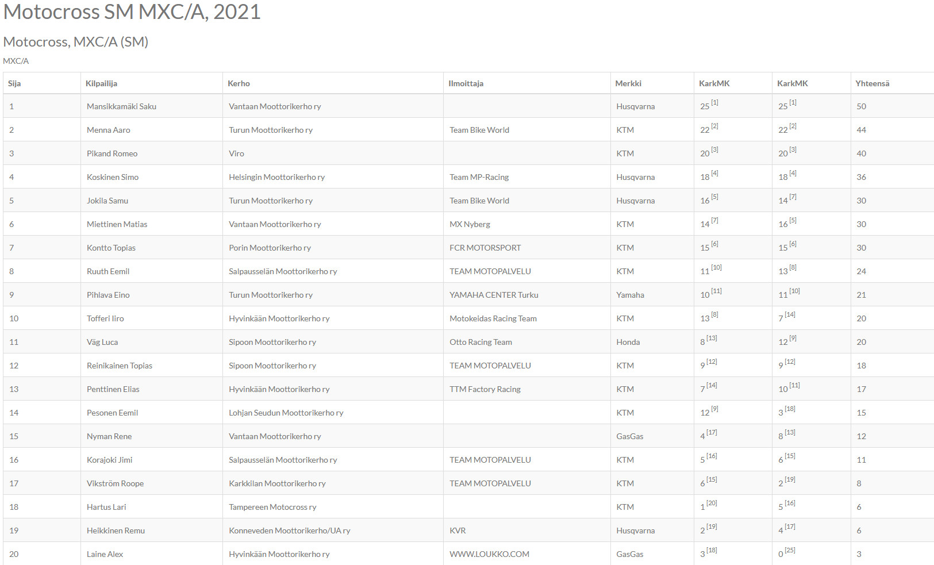This screenshot has height=565, width=934.
Task: Click club Porin Moottorikerho ry
Action: point(270,248)
